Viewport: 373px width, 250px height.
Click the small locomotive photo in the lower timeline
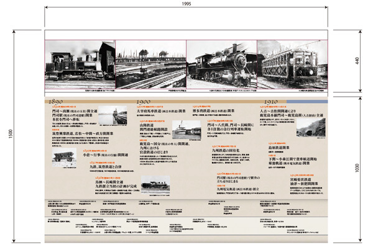click(x=155, y=185)
